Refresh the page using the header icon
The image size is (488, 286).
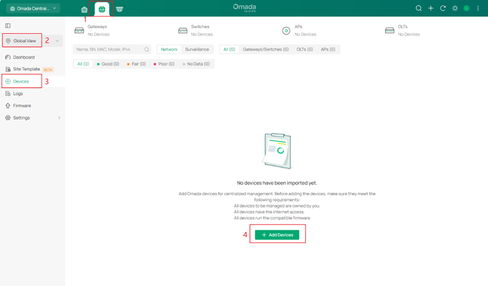click(x=443, y=8)
